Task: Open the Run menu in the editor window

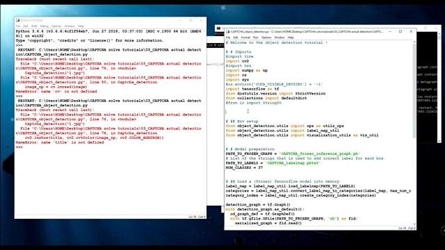Action: [x=256, y=37]
